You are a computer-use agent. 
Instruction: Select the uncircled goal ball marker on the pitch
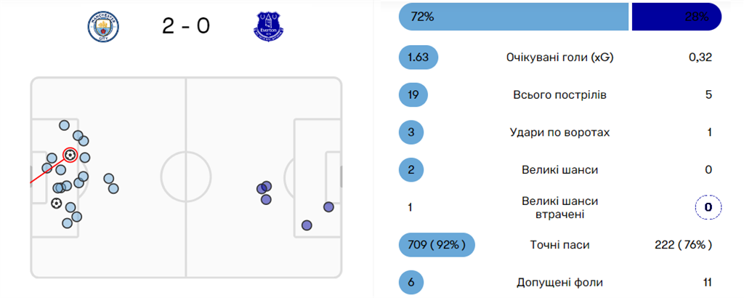pyautogui.click(x=57, y=203)
